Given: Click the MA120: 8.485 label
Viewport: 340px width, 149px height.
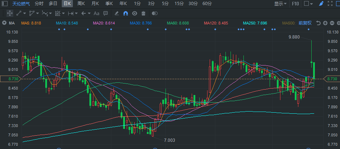Looking at the screenshot, I should coord(216,23).
